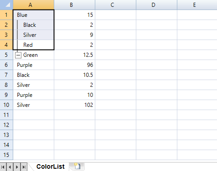Image resolution: width=217 pixels, height=171 pixels.
Task: Select cell with value 15
Action: pyautogui.click(x=74, y=15)
